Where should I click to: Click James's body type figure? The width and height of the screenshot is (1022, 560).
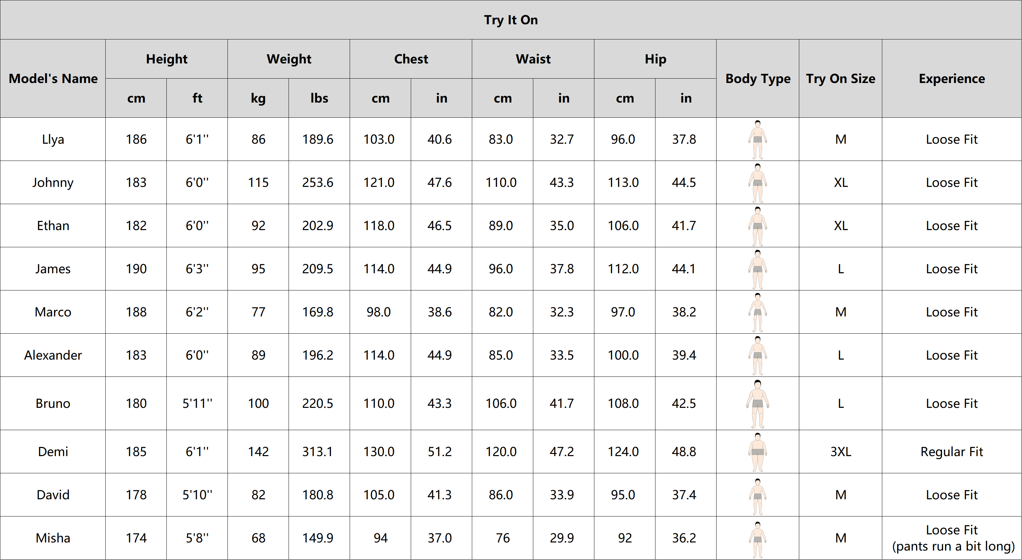pyautogui.click(x=757, y=269)
